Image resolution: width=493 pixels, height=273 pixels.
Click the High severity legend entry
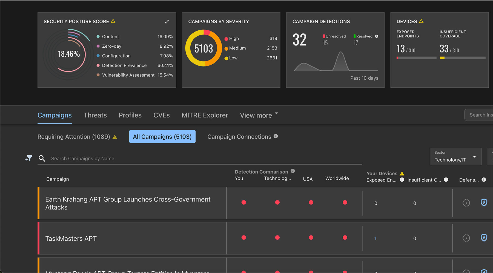[251, 39]
